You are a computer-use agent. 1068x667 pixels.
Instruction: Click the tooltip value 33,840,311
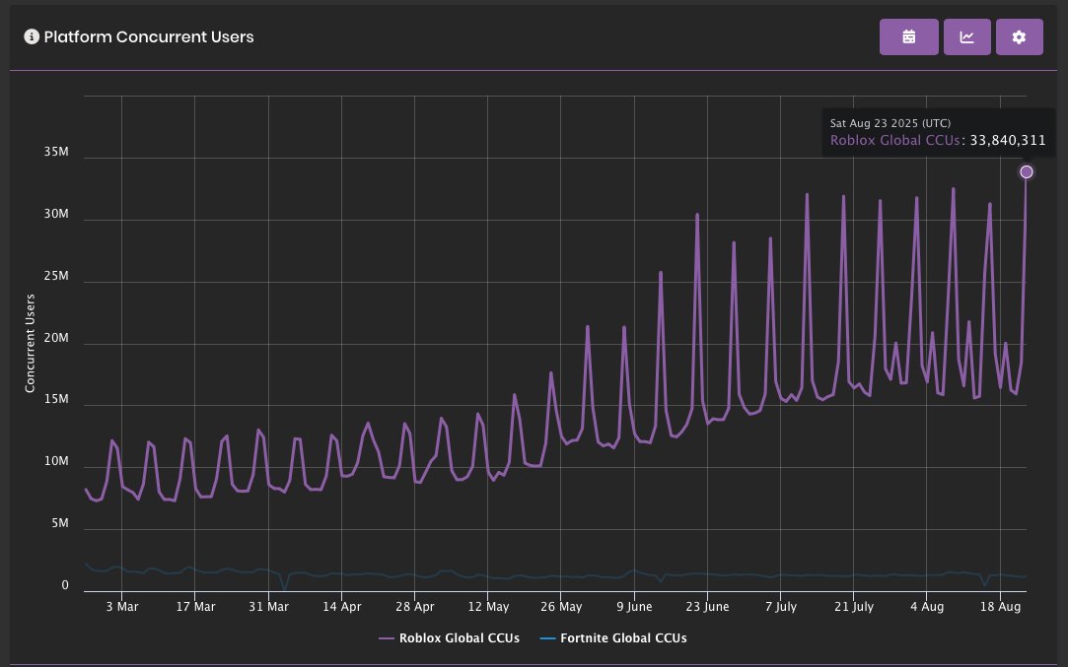[x=1008, y=141]
